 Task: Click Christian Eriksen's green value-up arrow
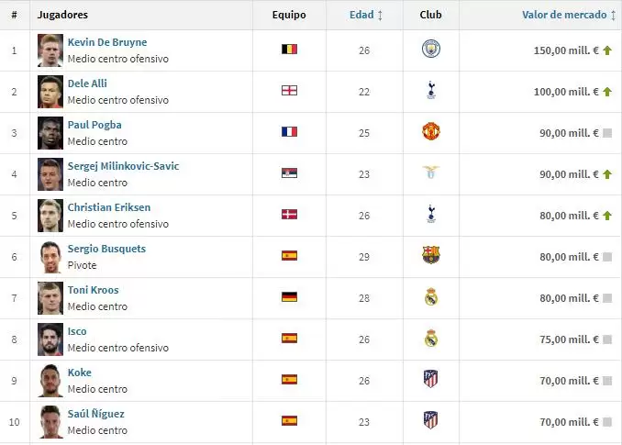click(x=606, y=215)
